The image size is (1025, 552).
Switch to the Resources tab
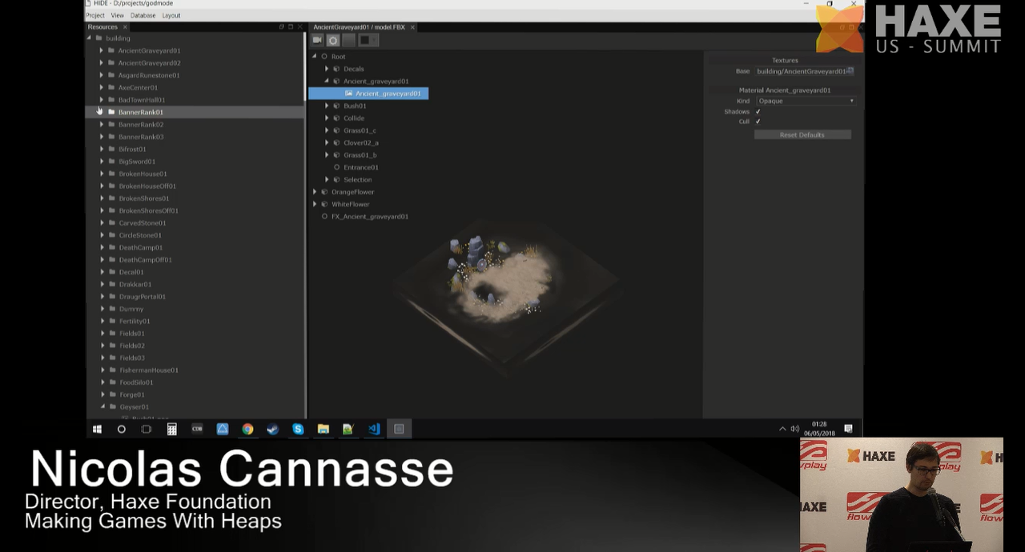[102, 27]
